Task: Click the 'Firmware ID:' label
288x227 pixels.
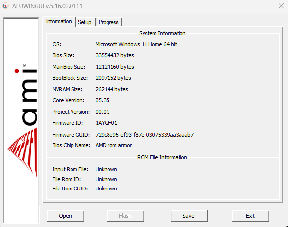Action: (x=68, y=123)
